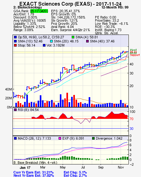Click the green SMA (4) legend swatch
Screen dimensions: 141x177
73,37
